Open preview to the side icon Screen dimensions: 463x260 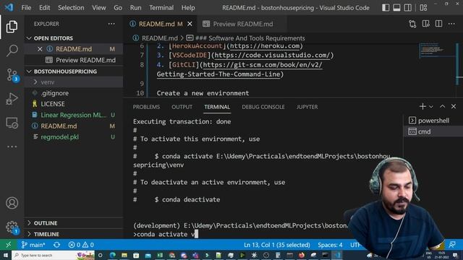(425, 24)
